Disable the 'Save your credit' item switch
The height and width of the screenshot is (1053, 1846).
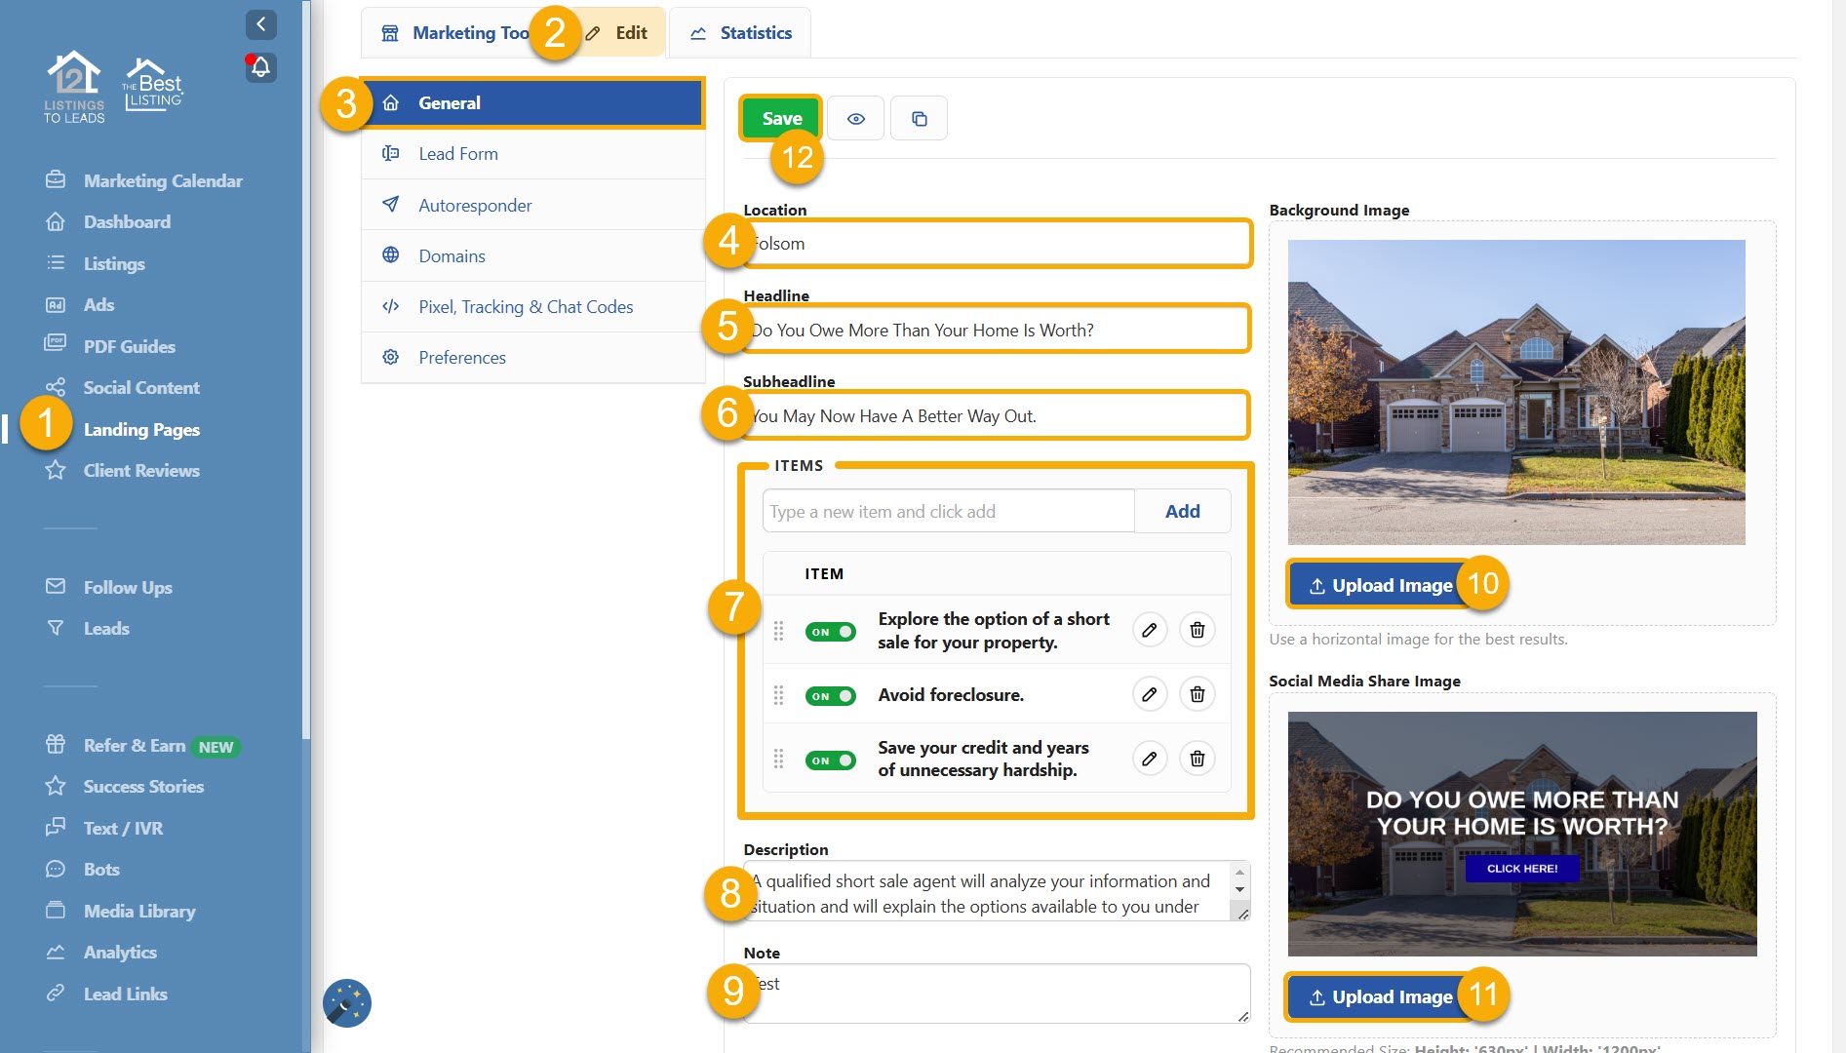(x=830, y=760)
